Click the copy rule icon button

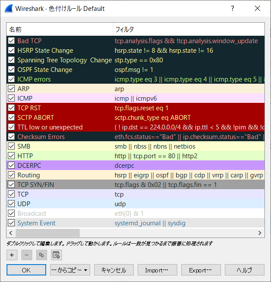click(41, 255)
